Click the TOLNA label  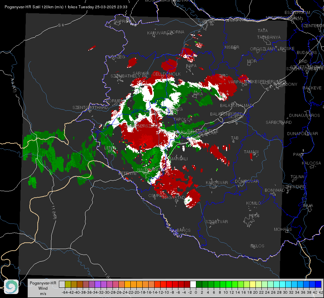tap(297, 177)
